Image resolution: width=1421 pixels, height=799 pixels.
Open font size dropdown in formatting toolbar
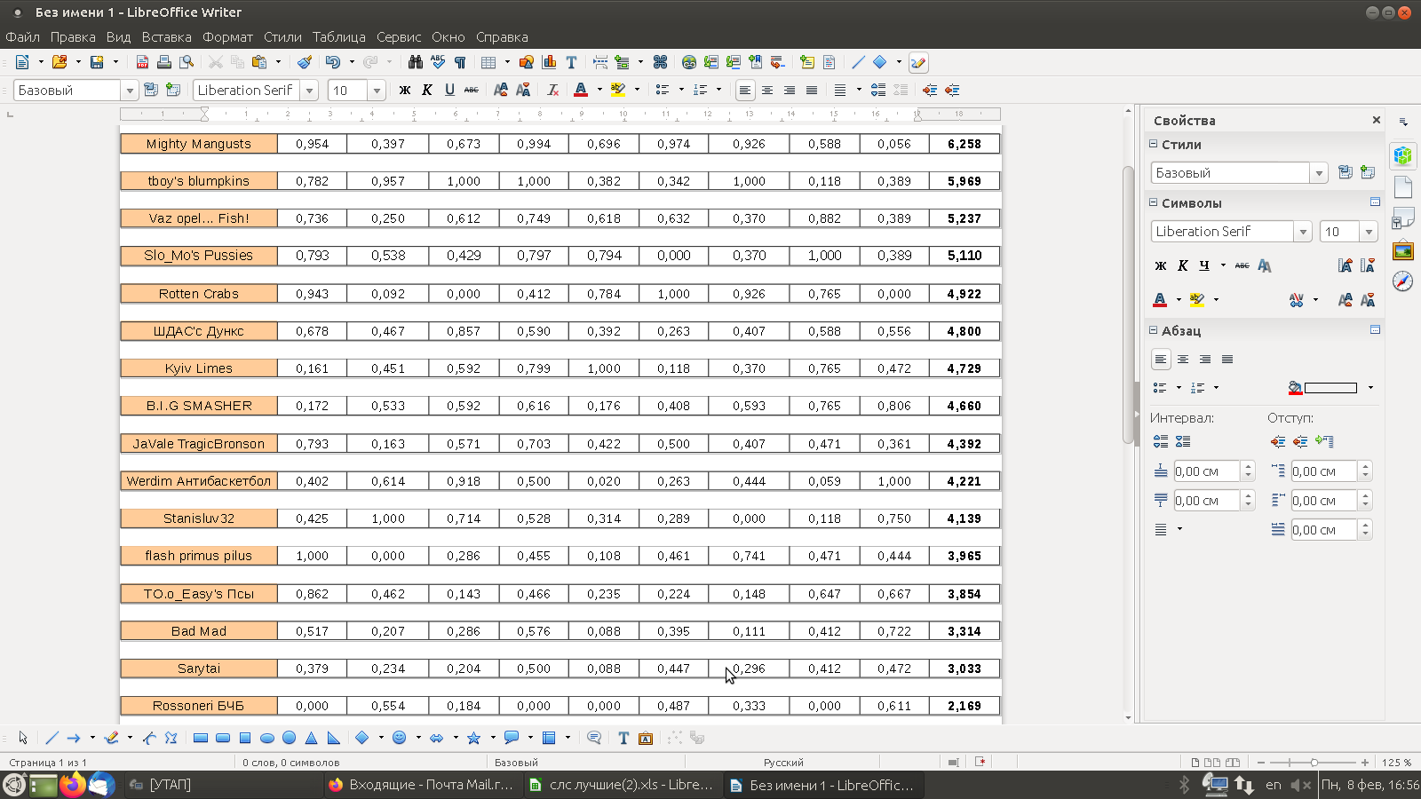pyautogui.click(x=377, y=90)
